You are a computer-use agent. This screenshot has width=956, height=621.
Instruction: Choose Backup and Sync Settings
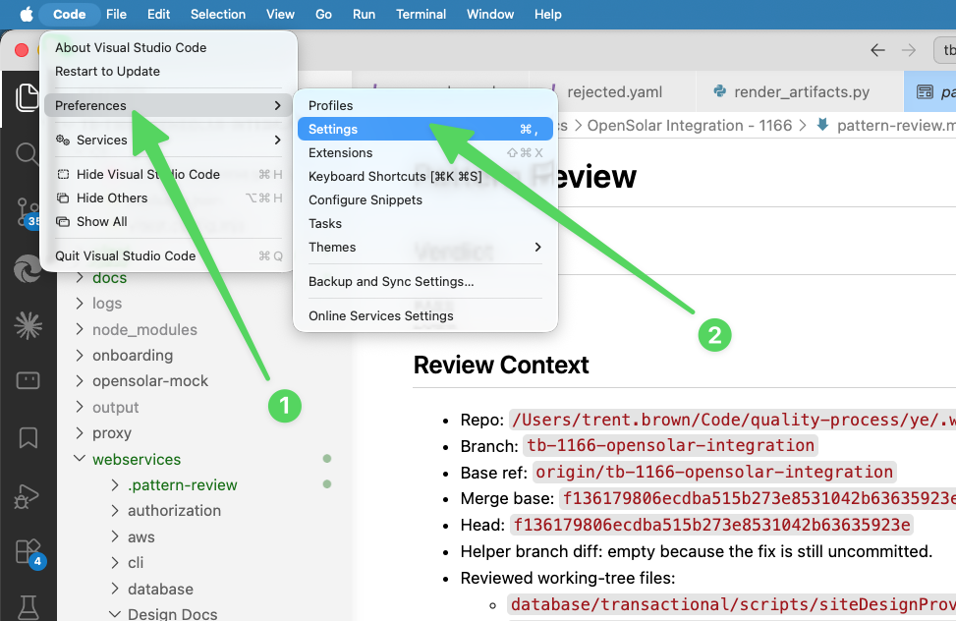coord(425,281)
